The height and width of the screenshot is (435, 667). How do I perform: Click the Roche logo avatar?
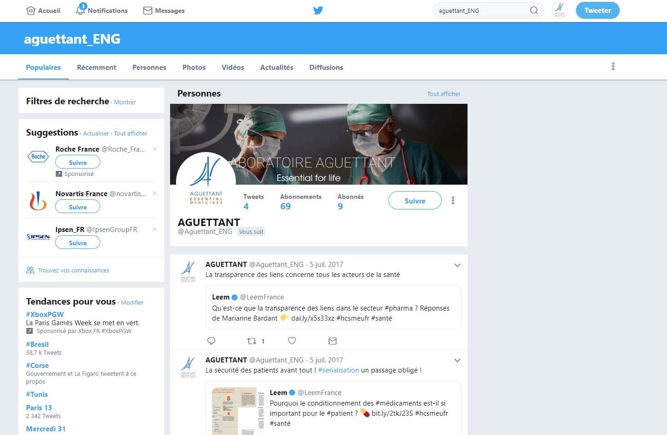pyautogui.click(x=38, y=157)
